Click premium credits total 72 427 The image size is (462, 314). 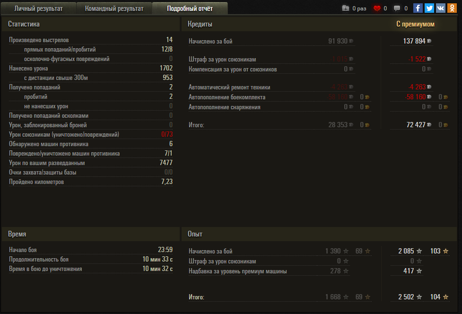[x=416, y=124]
